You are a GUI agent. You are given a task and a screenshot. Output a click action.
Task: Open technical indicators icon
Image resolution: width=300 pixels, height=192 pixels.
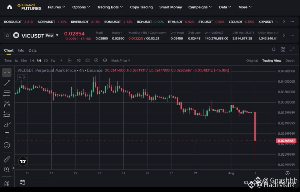coord(70,60)
